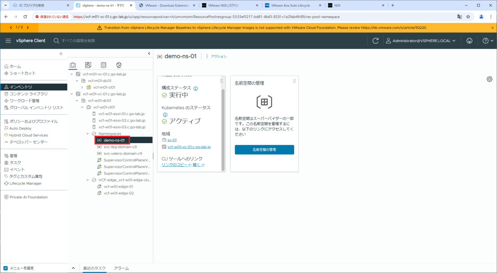The image size is (497, 273).
Task: Switch to the アラーム tab
Action: 121,268
